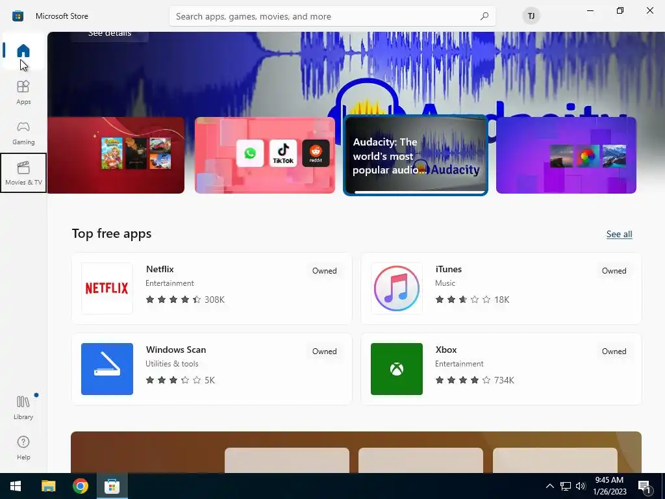
Task: Click Netflix 308K star rating
Action: [x=185, y=300]
